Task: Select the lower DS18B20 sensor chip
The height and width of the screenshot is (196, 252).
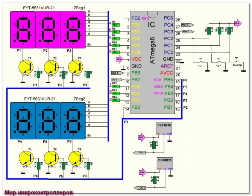Action: (164, 163)
